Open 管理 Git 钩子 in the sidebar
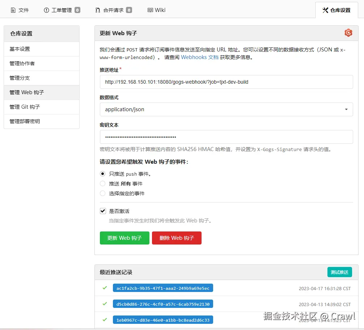This screenshot has height=330, width=364. 42,107
